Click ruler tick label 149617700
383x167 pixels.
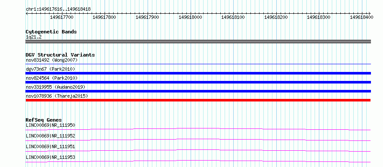click(62, 17)
